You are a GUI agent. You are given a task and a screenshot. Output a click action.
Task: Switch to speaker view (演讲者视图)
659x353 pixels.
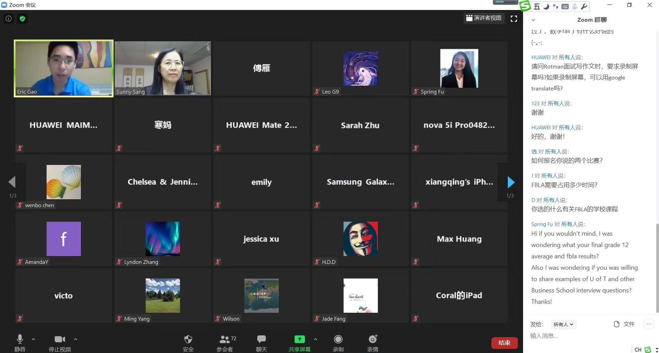(x=484, y=18)
